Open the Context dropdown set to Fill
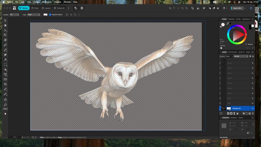 point(14,15)
